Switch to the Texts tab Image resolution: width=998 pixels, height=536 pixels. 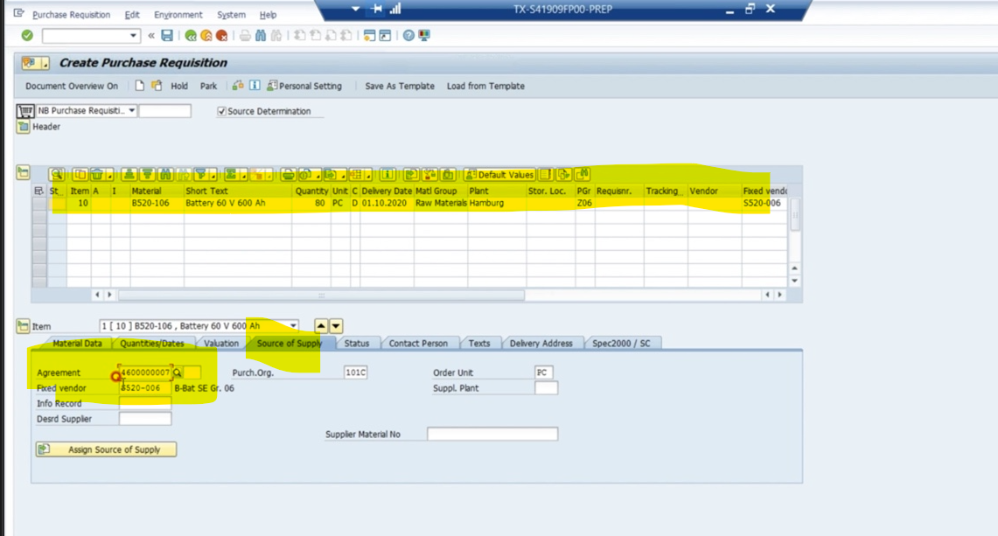479,343
